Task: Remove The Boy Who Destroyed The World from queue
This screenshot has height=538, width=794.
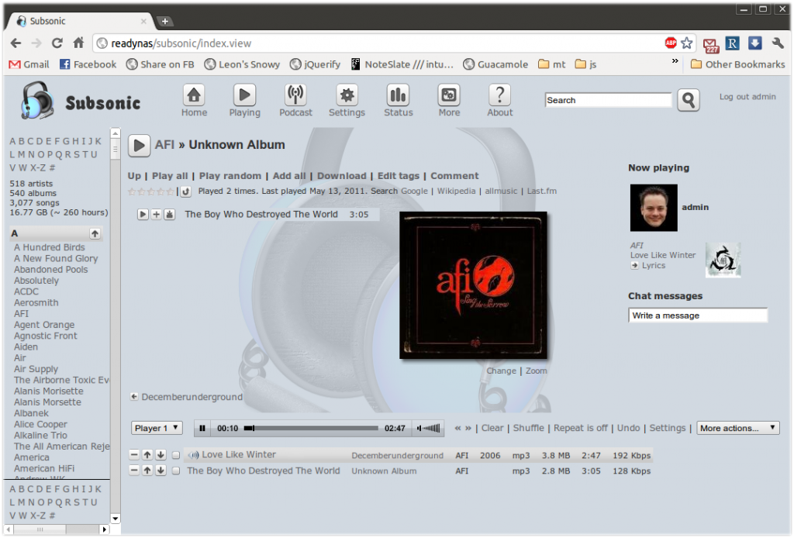Action: [133, 471]
